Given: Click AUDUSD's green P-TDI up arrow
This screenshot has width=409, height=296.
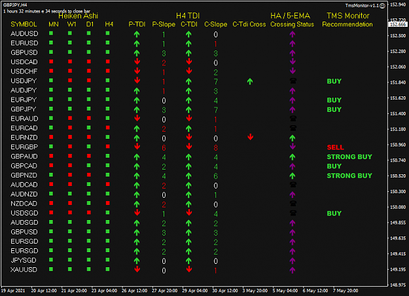Looking at the screenshot, I should (137, 34).
